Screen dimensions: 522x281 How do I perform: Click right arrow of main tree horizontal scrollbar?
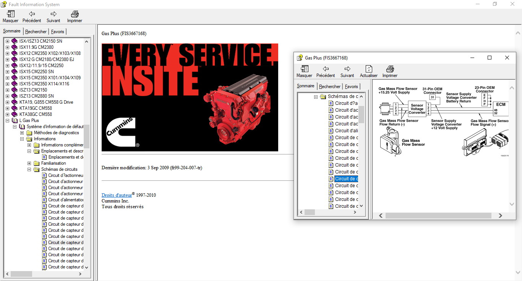point(80,274)
